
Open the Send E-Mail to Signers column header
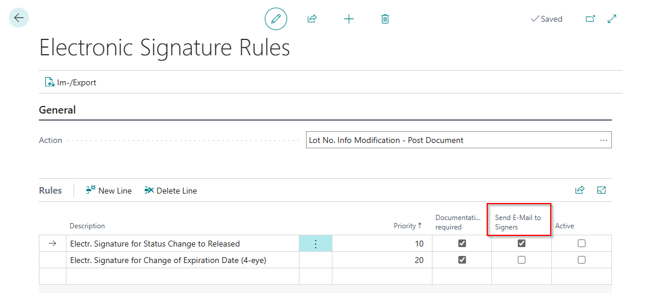pyautogui.click(x=518, y=222)
